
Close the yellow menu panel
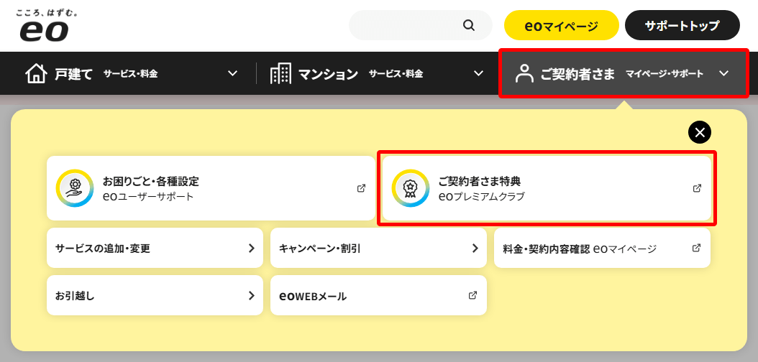(700, 132)
